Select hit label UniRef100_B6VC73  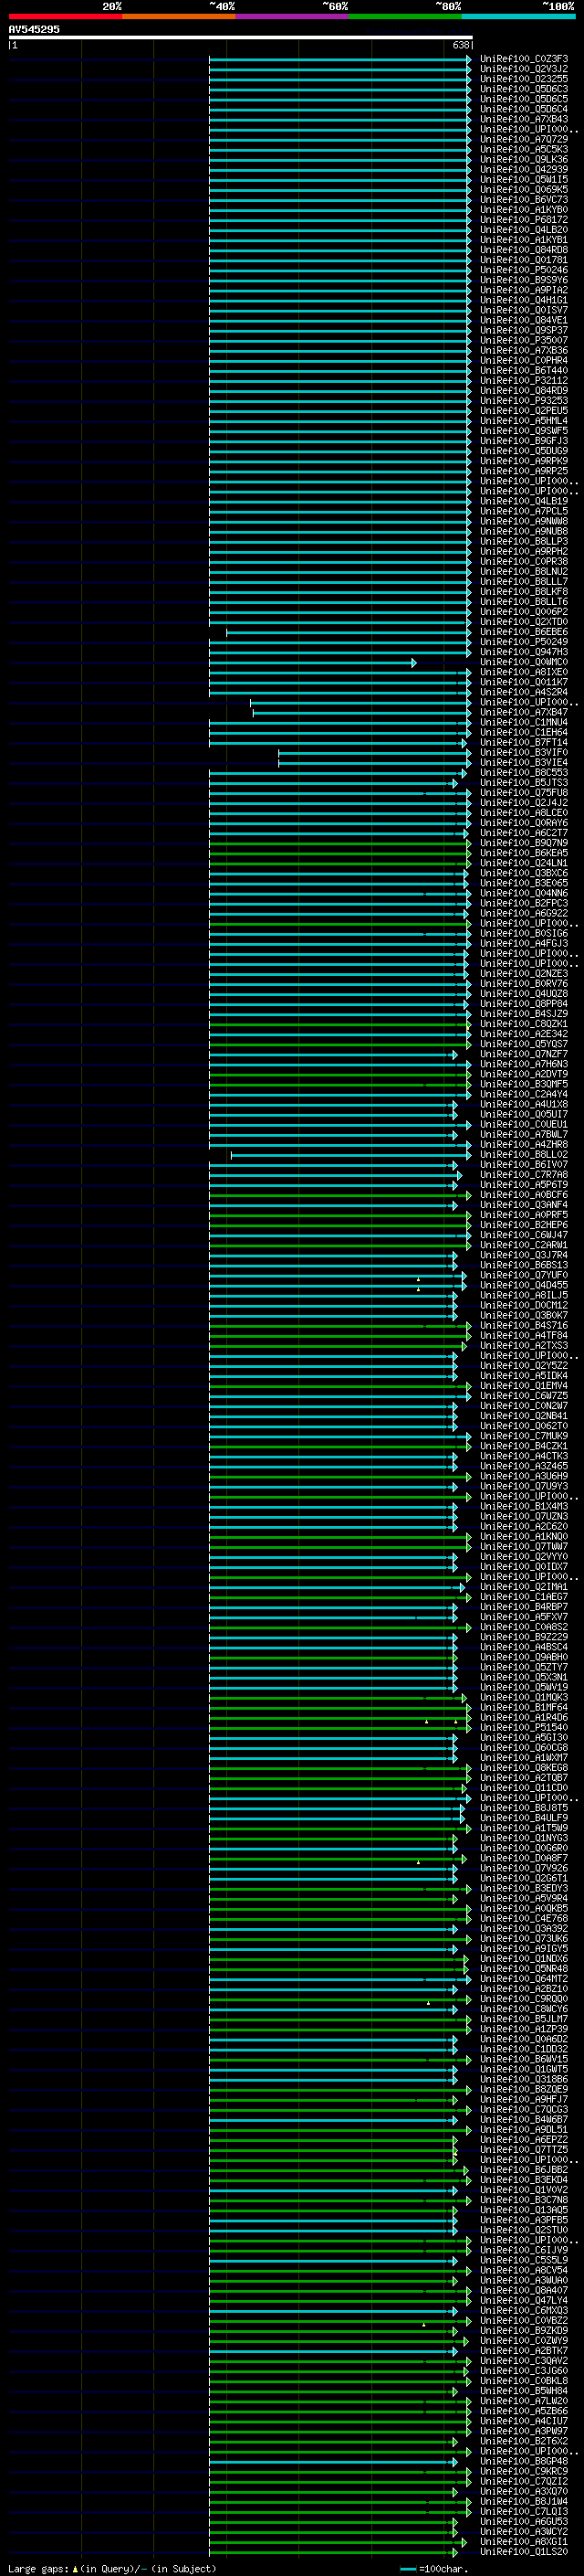tap(523, 200)
